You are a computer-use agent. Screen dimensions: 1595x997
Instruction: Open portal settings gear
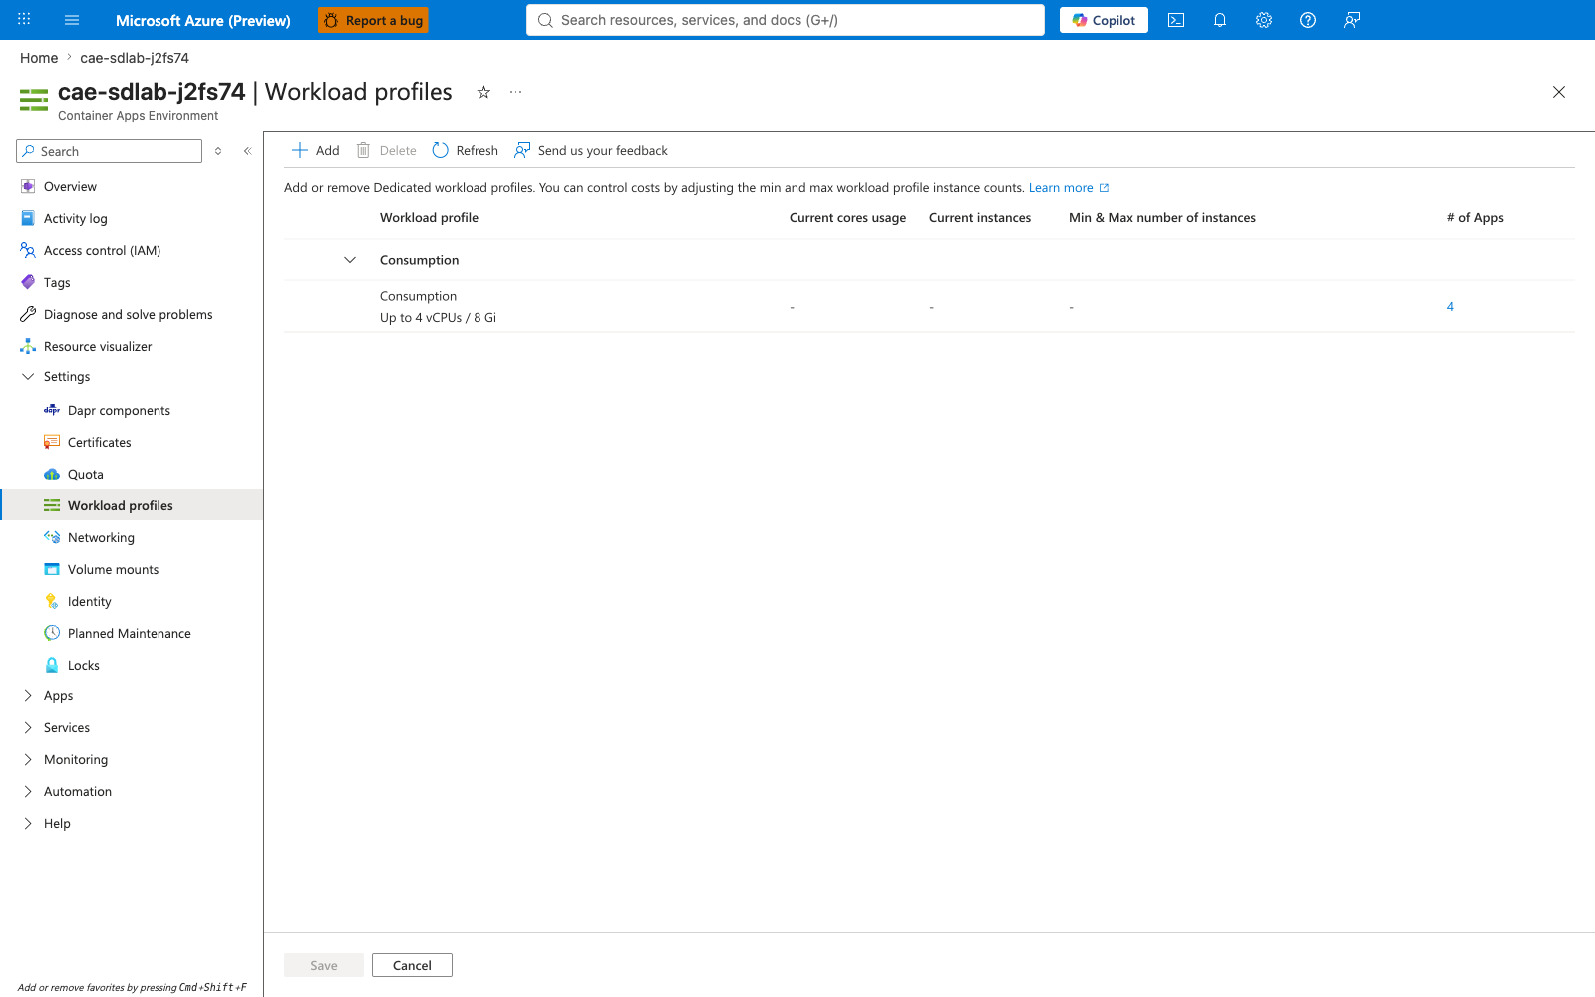[x=1264, y=20]
